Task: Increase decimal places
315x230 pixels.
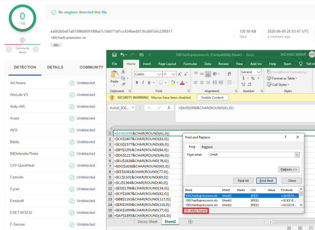Action: click(x=243, y=84)
